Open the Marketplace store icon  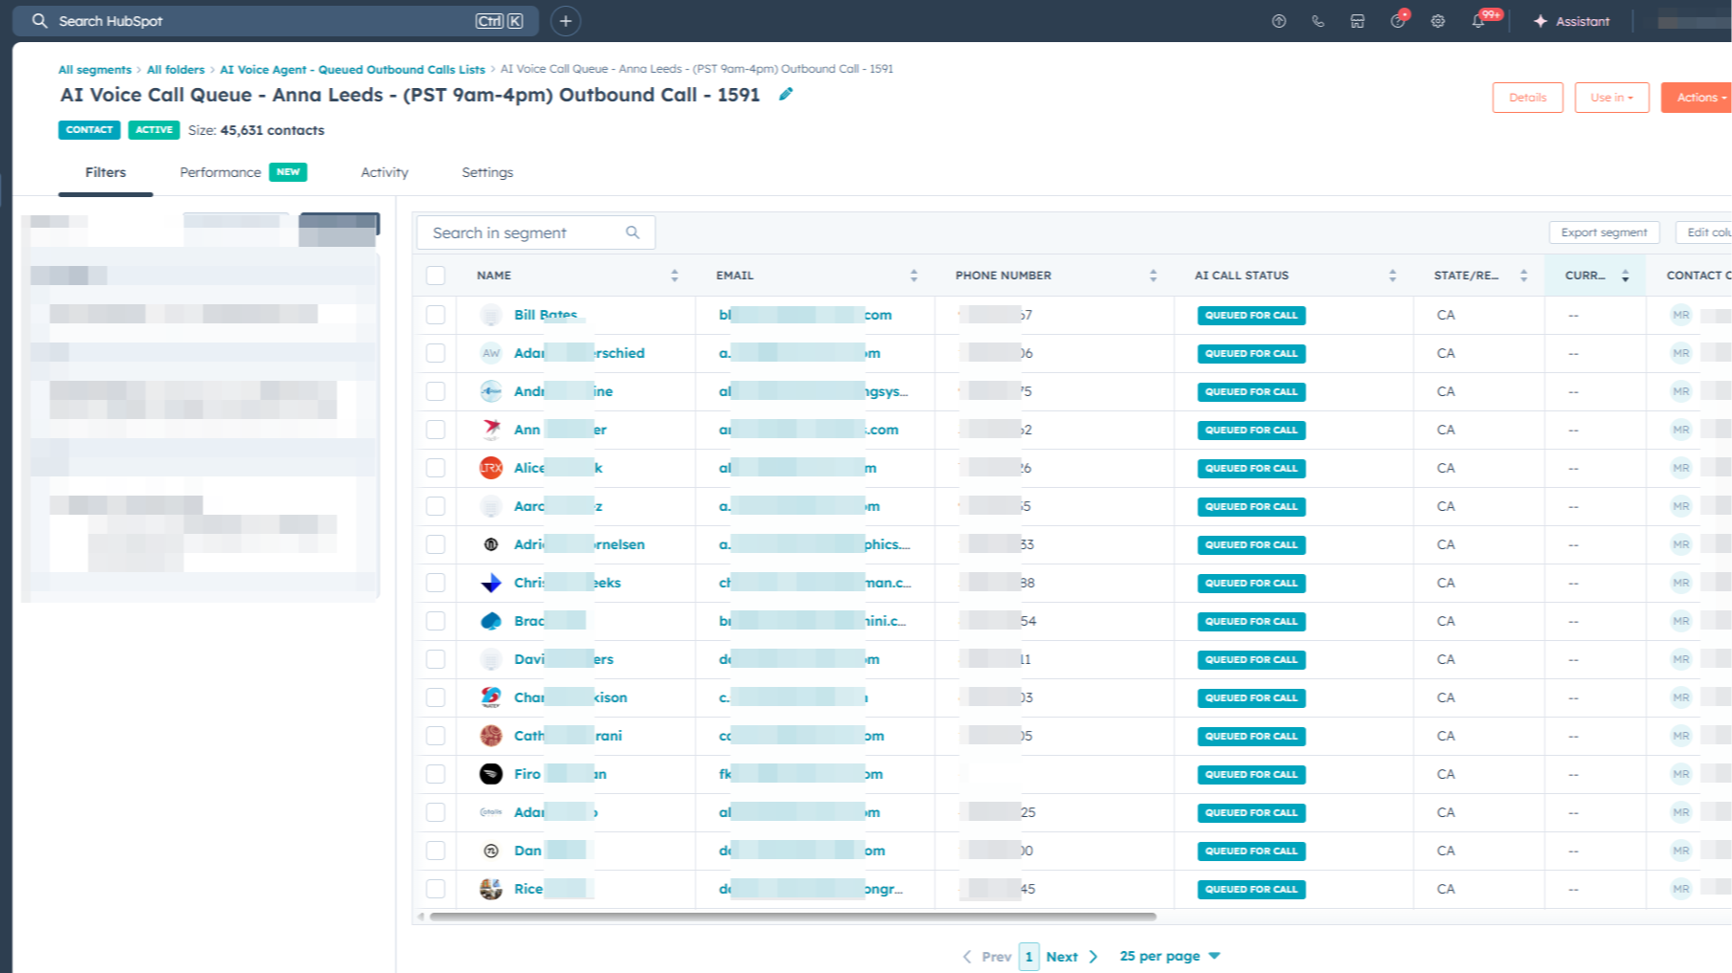tap(1357, 20)
